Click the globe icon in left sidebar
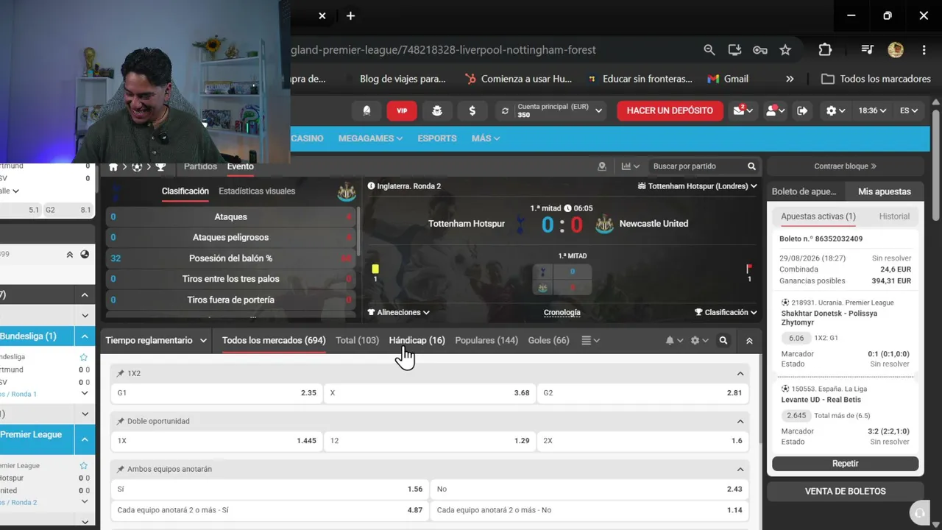This screenshot has height=530, width=942. click(85, 255)
